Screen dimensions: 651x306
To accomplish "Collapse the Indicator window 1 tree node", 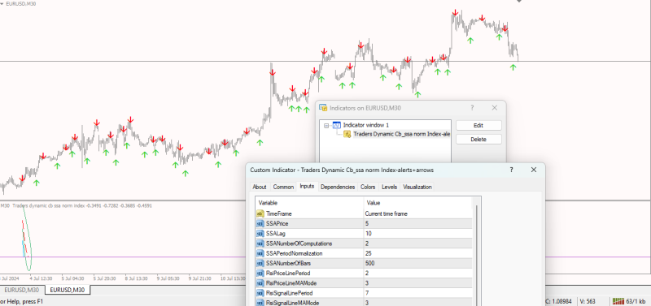I will pos(326,125).
